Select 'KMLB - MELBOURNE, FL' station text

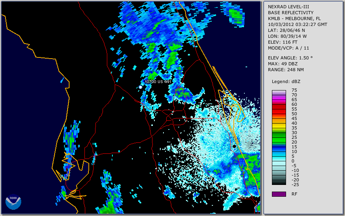(294, 18)
